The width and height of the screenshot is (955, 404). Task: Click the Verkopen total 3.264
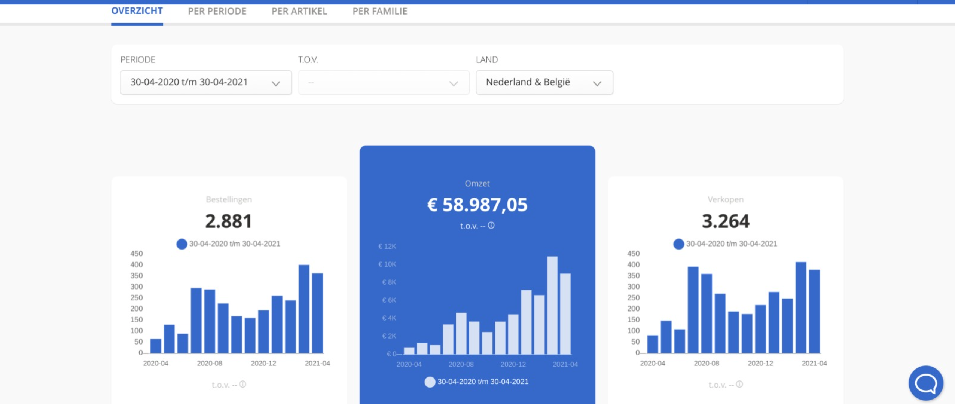[x=725, y=221]
